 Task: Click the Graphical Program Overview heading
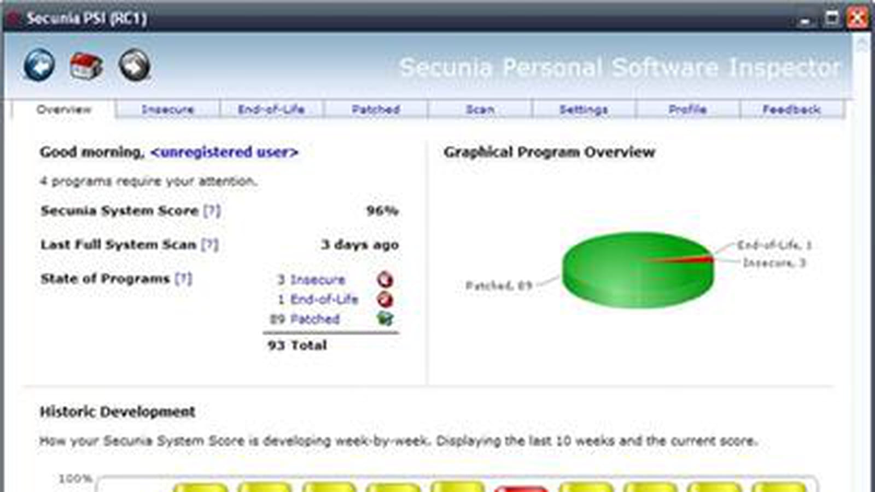549,152
